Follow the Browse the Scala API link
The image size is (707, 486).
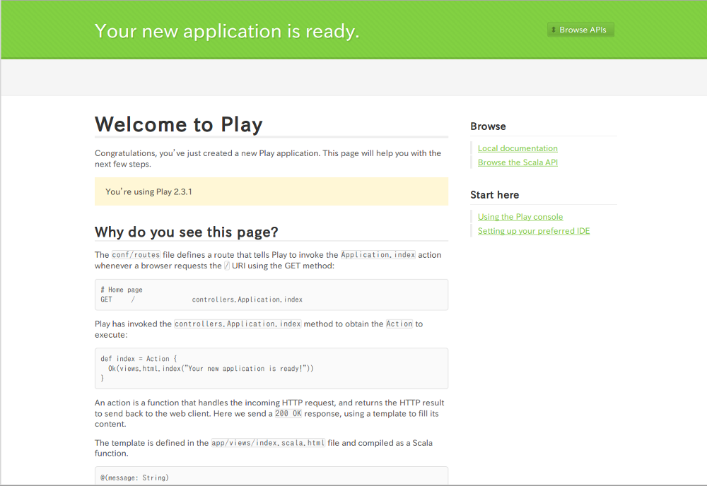(518, 162)
